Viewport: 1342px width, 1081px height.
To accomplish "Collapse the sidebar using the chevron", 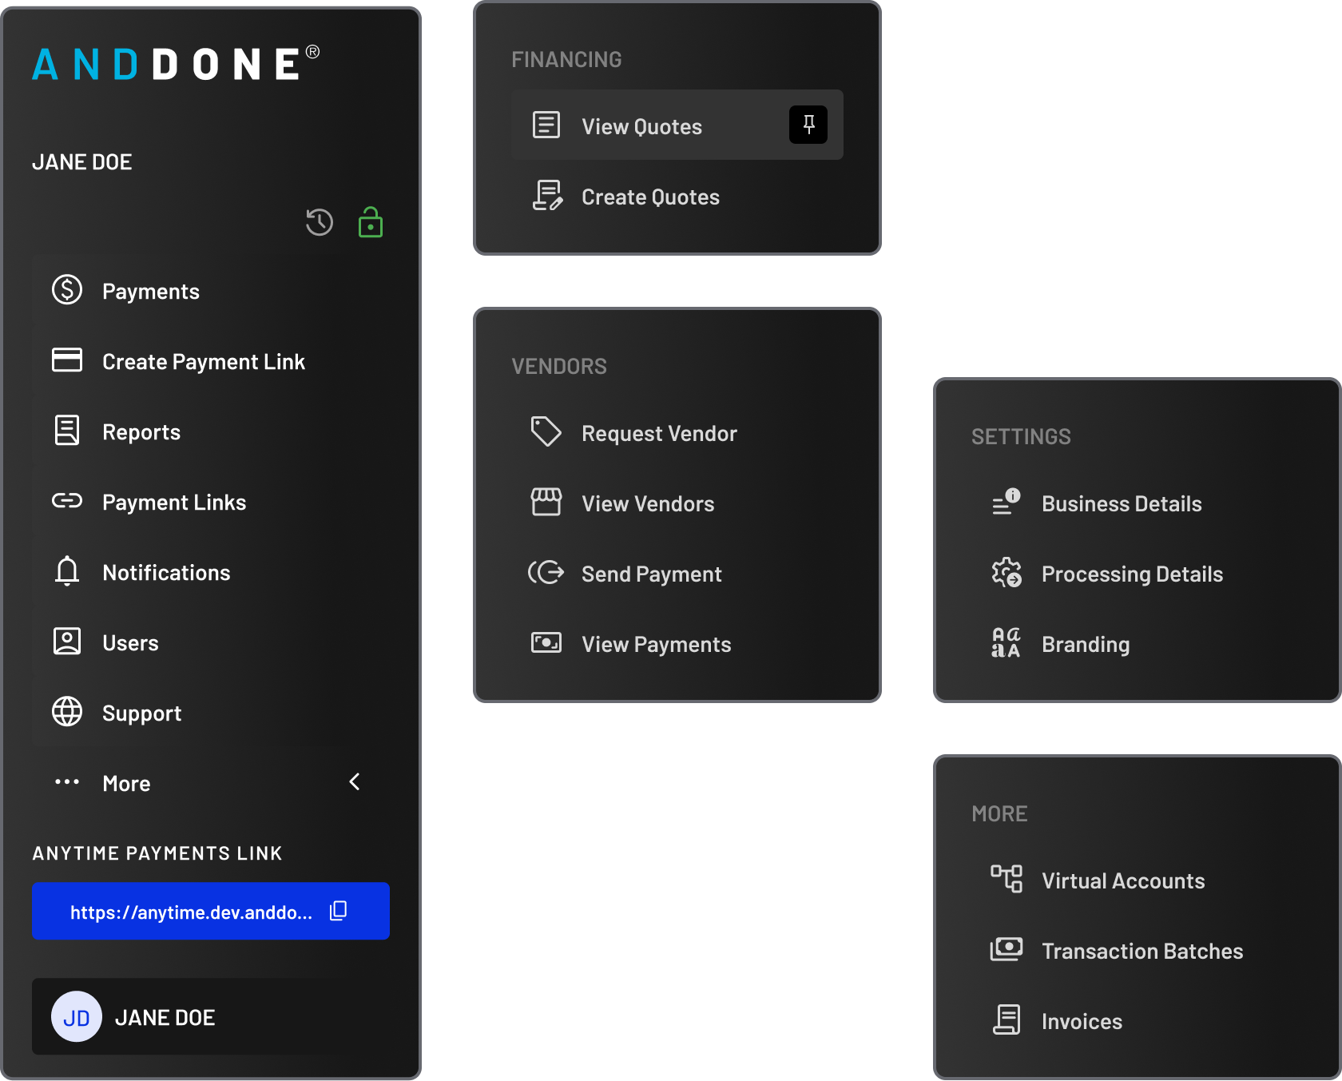I will coord(355,782).
